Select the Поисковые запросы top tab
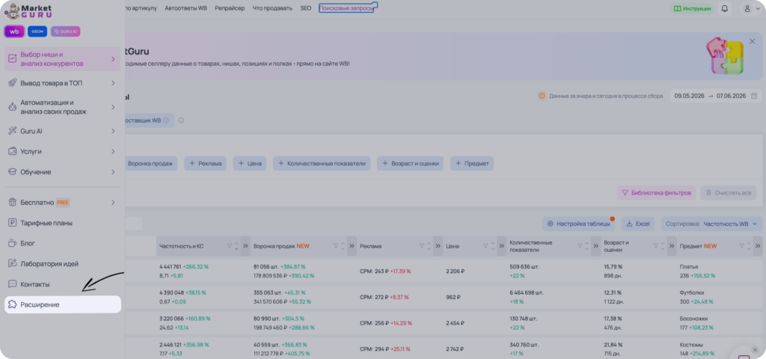The height and width of the screenshot is (359, 766). point(346,8)
